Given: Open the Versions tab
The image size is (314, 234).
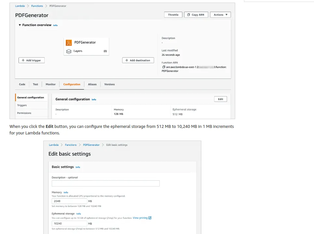Looking at the screenshot, I should (x=109, y=84).
